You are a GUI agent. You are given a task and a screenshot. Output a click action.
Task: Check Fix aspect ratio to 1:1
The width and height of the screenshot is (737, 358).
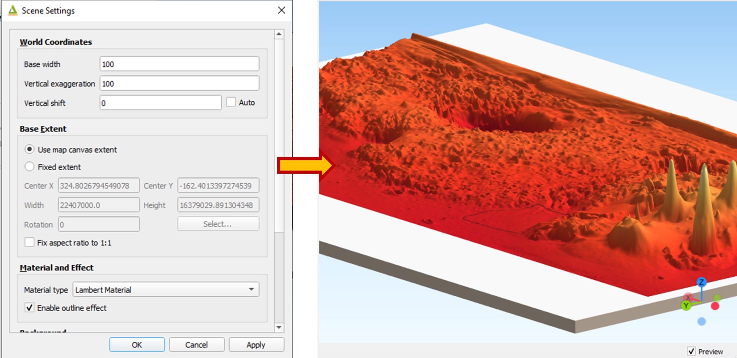coord(30,243)
